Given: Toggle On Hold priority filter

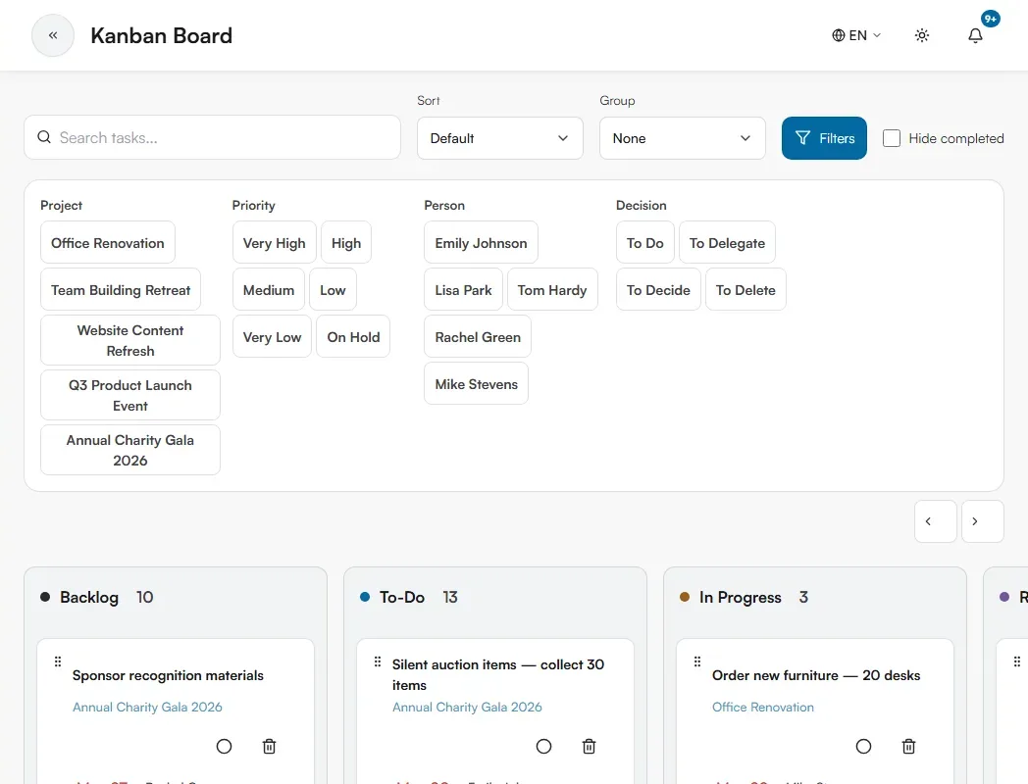Looking at the screenshot, I should (353, 337).
